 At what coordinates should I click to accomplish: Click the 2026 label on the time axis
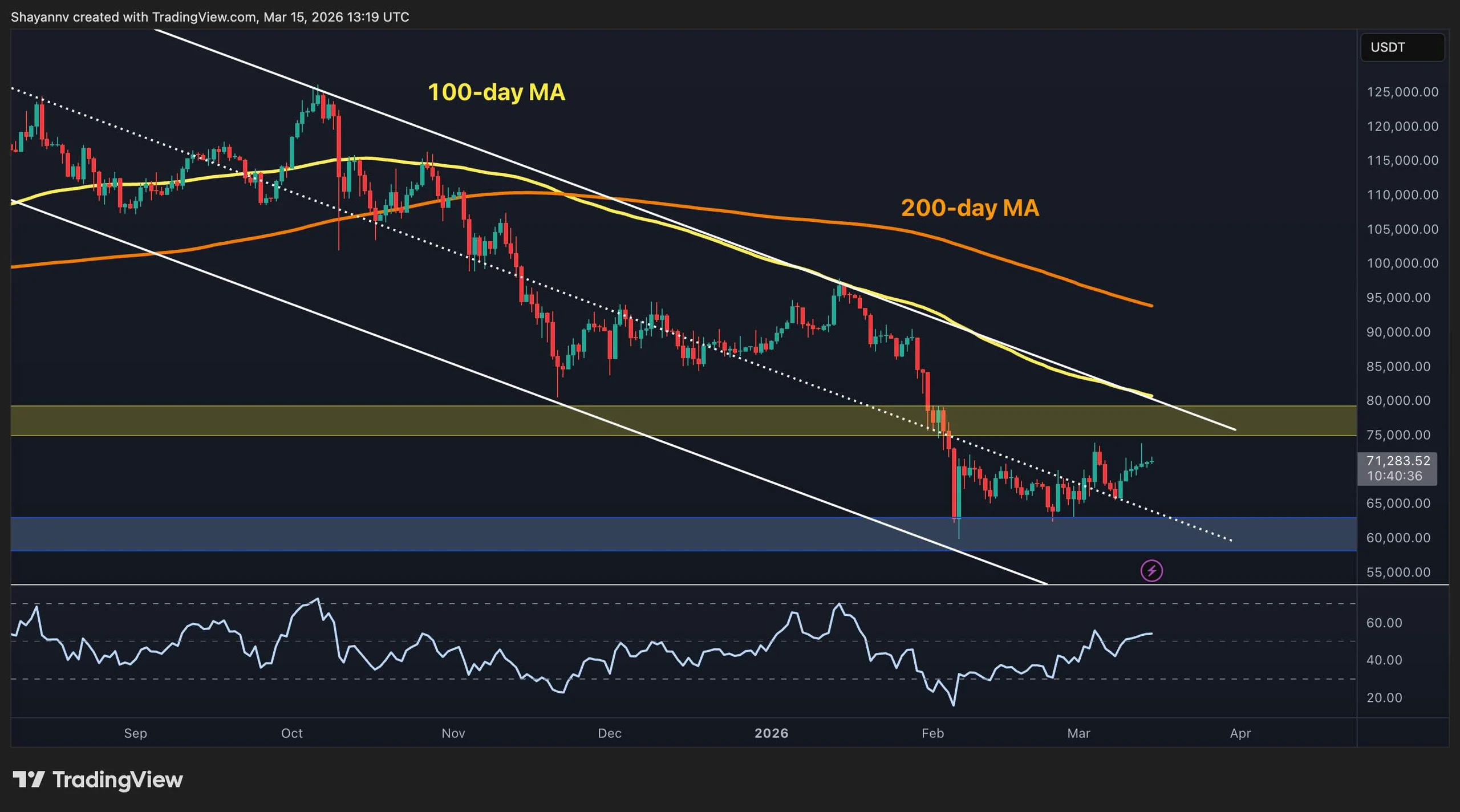[773, 733]
